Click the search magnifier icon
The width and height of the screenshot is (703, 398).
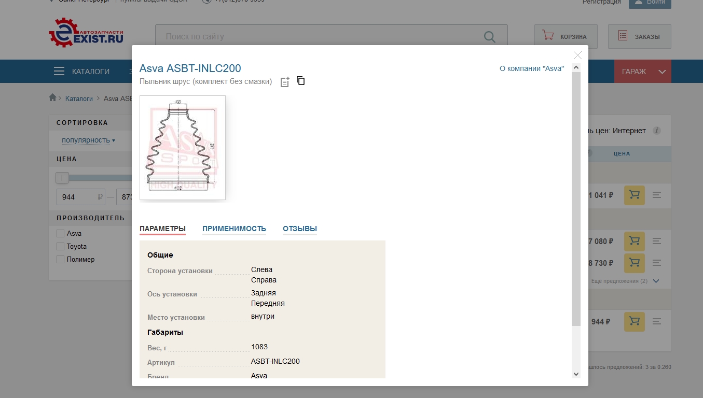(x=489, y=36)
